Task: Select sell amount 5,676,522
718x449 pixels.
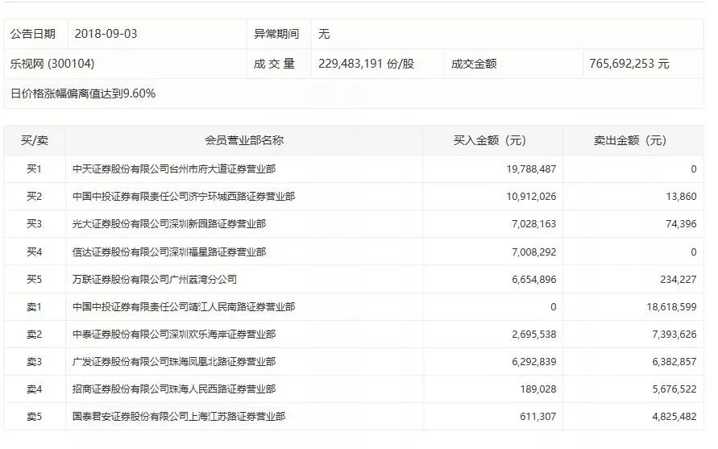Action: click(x=674, y=389)
